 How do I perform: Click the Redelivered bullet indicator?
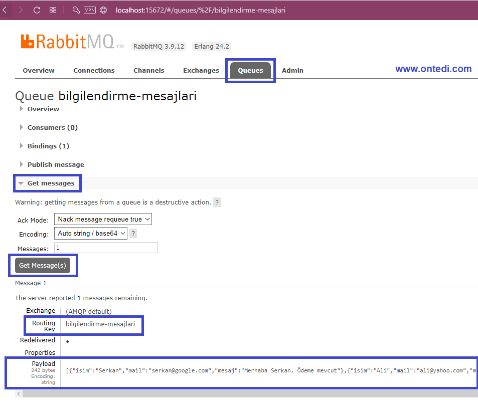coord(68,341)
